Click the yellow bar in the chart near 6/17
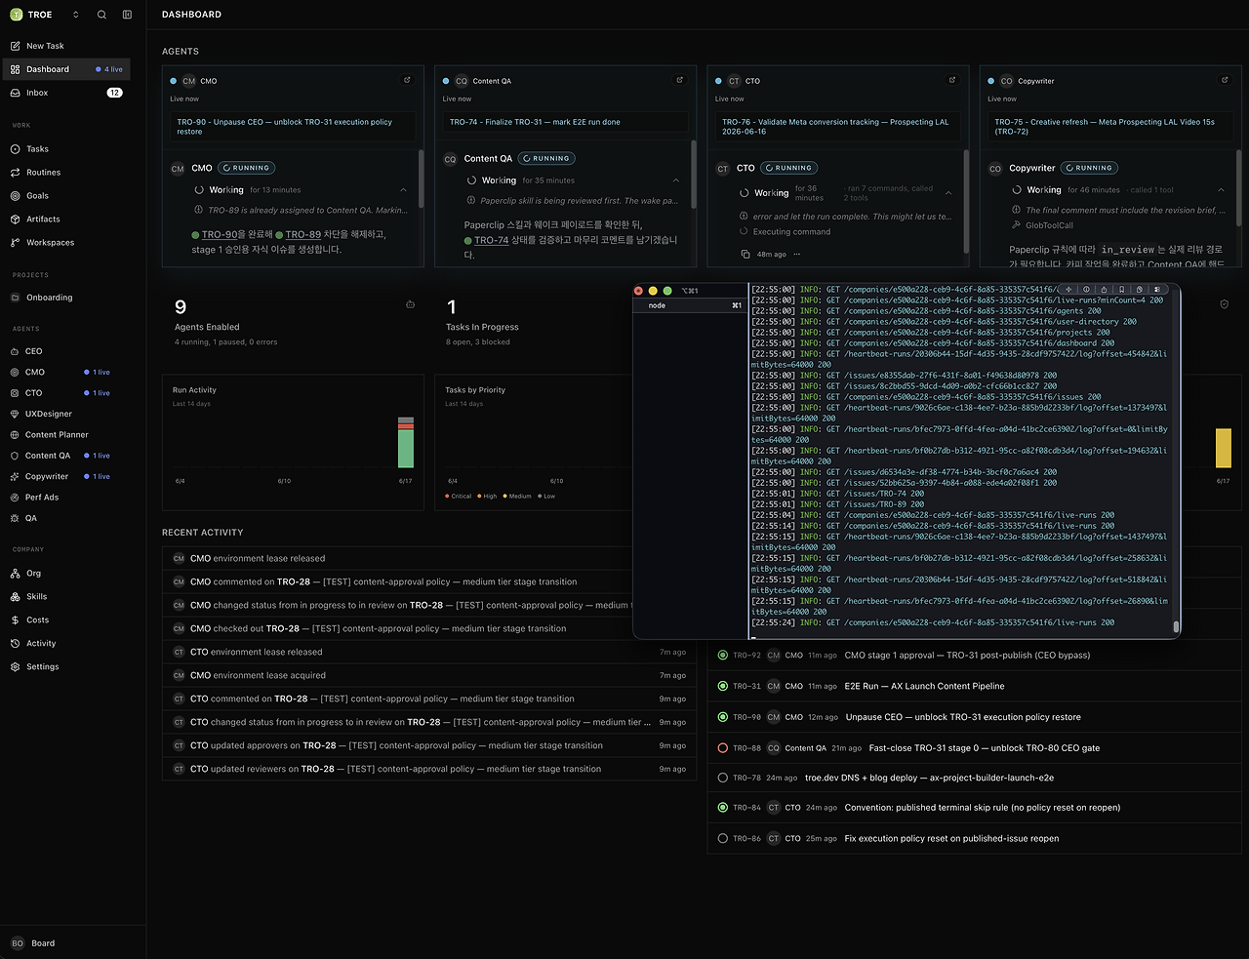This screenshot has height=959, width=1249. click(1223, 448)
